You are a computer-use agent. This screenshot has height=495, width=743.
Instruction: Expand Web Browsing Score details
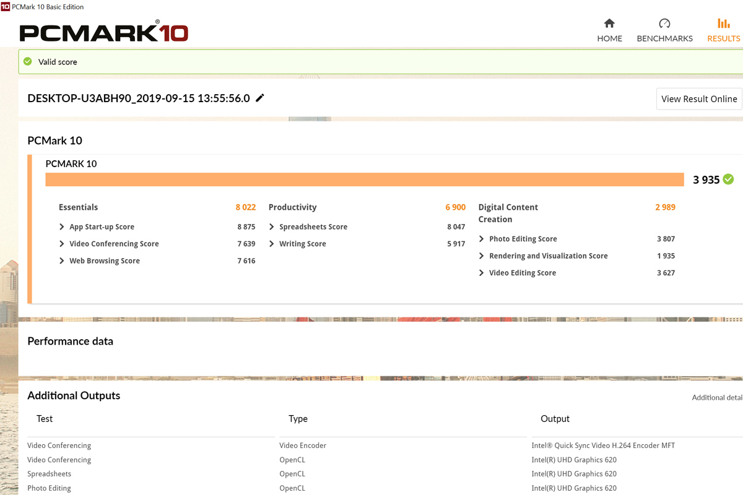tap(61, 260)
